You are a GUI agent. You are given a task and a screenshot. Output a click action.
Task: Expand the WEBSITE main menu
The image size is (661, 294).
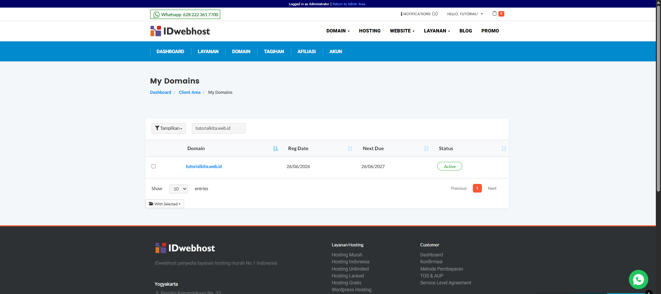point(402,31)
